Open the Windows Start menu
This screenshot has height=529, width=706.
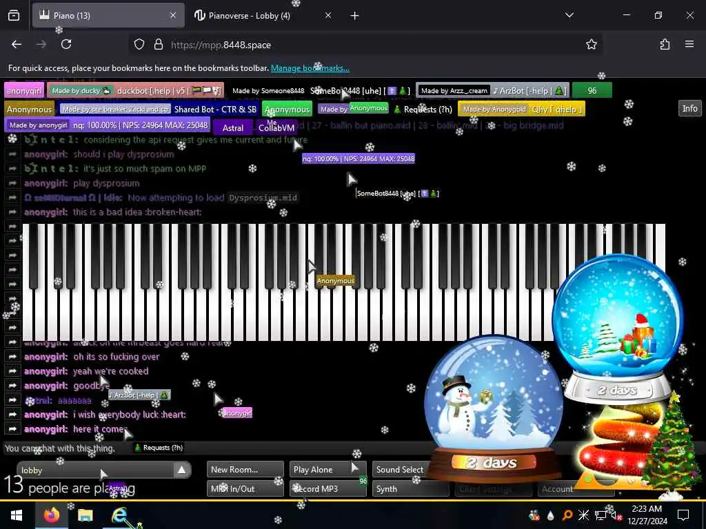[x=17, y=515]
